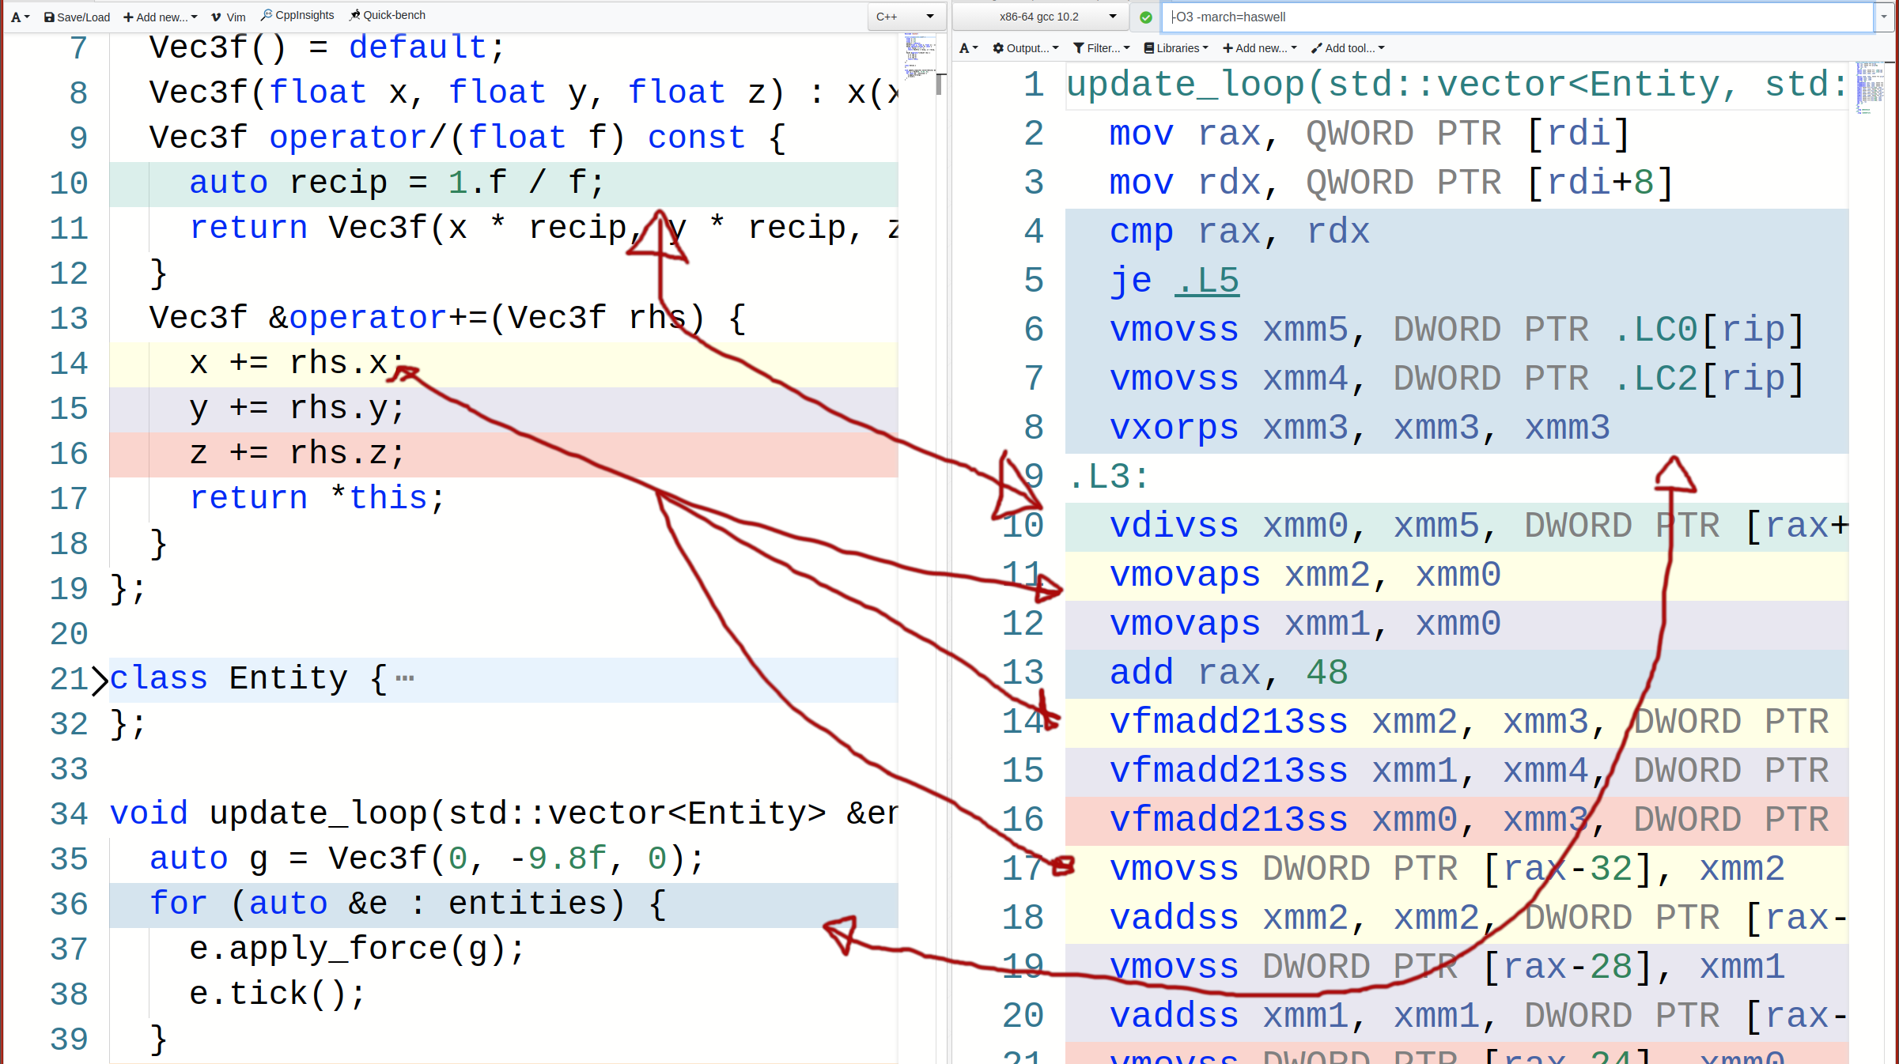1899x1064 pixels.
Task: Open the compiler options history dropdown
Action: coord(1884,17)
